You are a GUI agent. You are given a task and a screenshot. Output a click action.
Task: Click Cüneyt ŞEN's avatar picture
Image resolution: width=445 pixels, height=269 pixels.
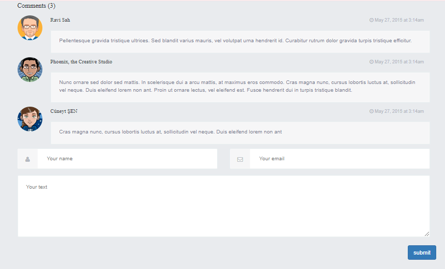(30, 119)
